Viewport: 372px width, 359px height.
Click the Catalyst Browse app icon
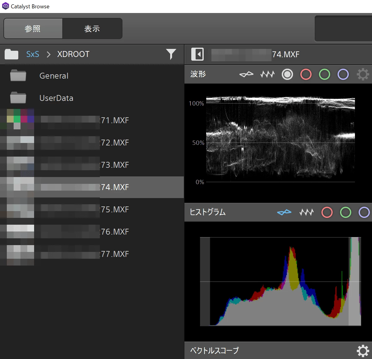pyautogui.click(x=6, y=6)
